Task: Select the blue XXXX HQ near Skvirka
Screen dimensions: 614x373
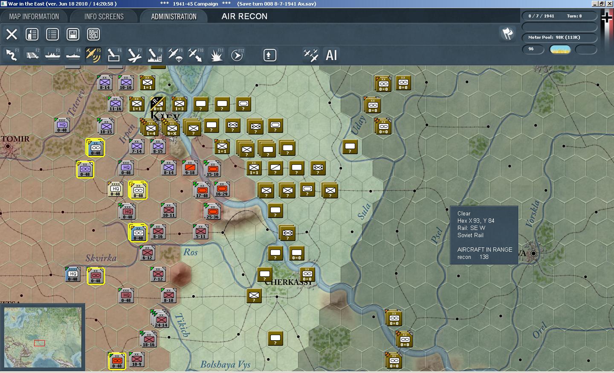Action: pos(72,274)
